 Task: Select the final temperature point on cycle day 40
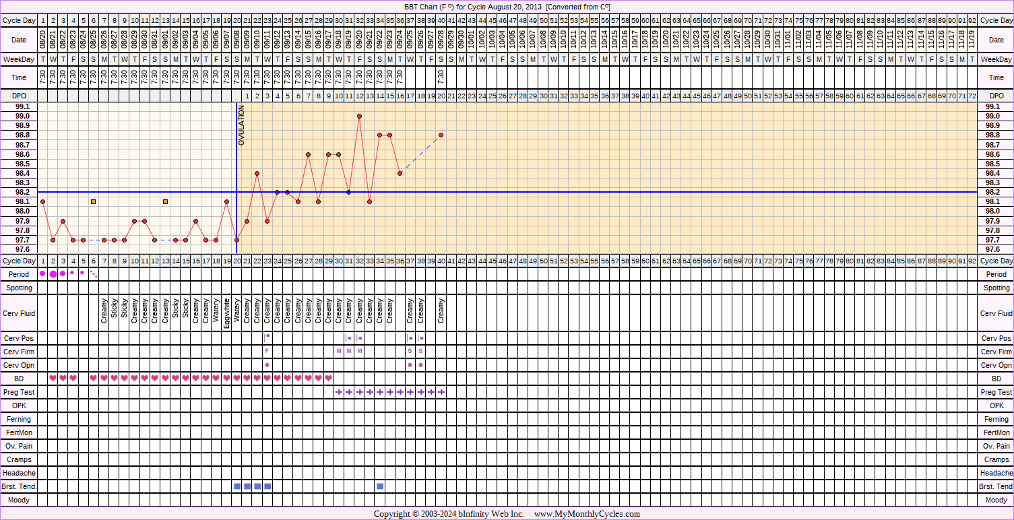(x=441, y=135)
